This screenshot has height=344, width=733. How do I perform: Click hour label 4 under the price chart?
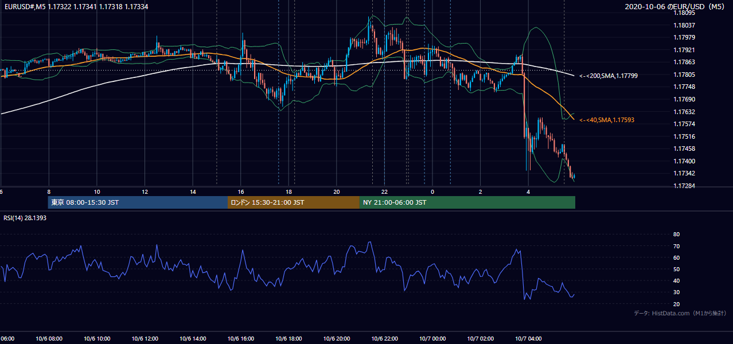pyautogui.click(x=529, y=191)
